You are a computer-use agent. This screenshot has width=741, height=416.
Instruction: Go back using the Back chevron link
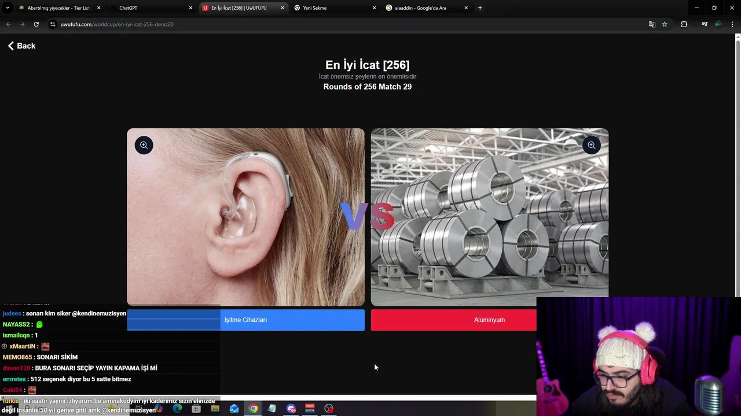pyautogui.click(x=21, y=46)
